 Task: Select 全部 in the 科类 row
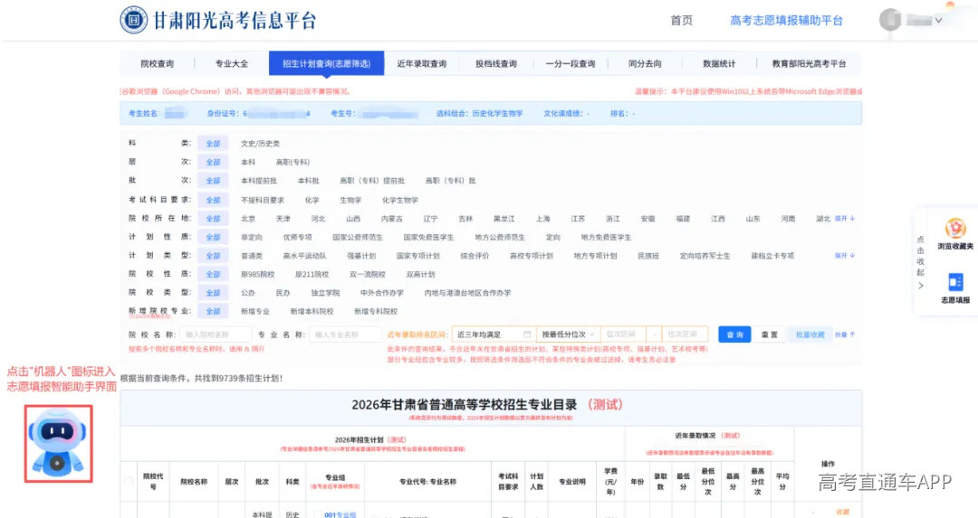pyautogui.click(x=213, y=143)
